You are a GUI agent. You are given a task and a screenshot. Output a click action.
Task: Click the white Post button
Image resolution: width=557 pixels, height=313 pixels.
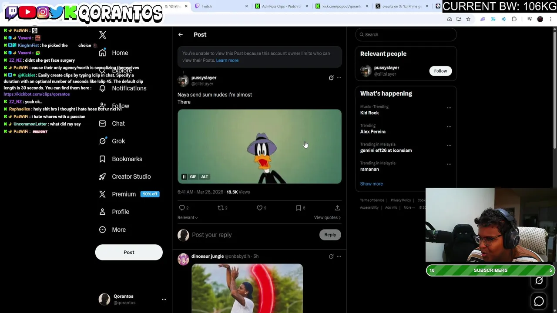click(x=129, y=252)
